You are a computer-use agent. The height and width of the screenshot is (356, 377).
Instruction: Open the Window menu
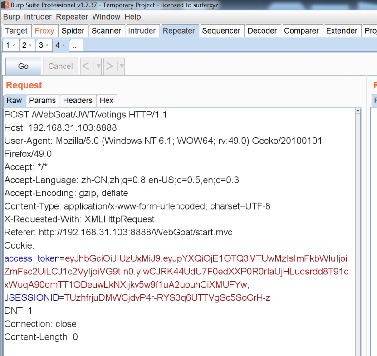coord(106,17)
